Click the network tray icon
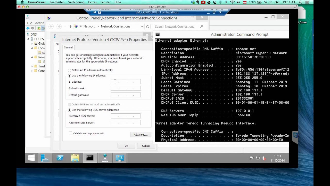 (258, 158)
